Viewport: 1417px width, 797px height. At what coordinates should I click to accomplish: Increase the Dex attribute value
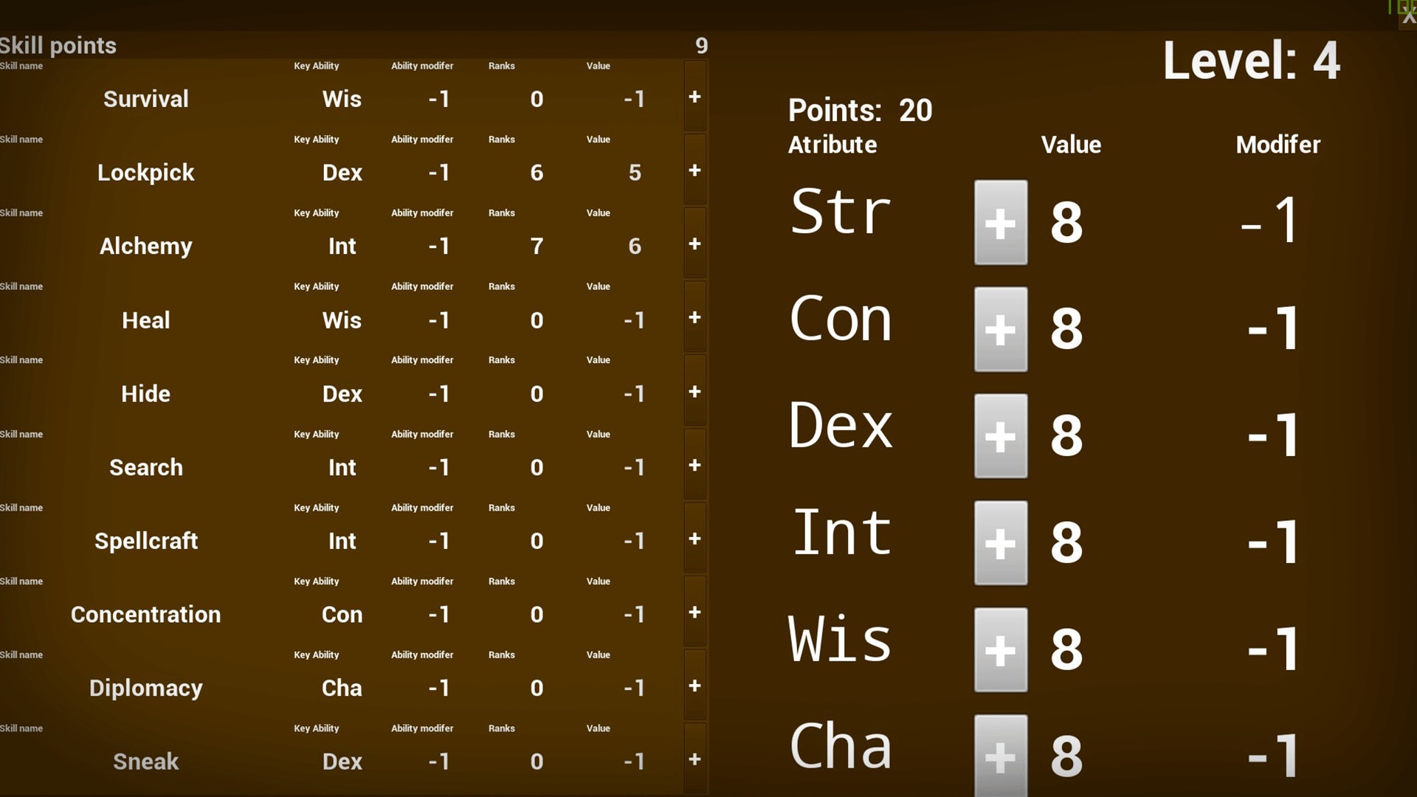pos(1001,436)
